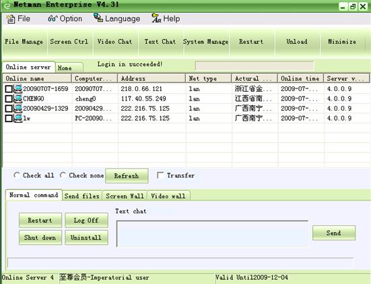The height and width of the screenshot is (284, 371).
Task: Click the Language menu computer icon
Action: click(x=98, y=18)
